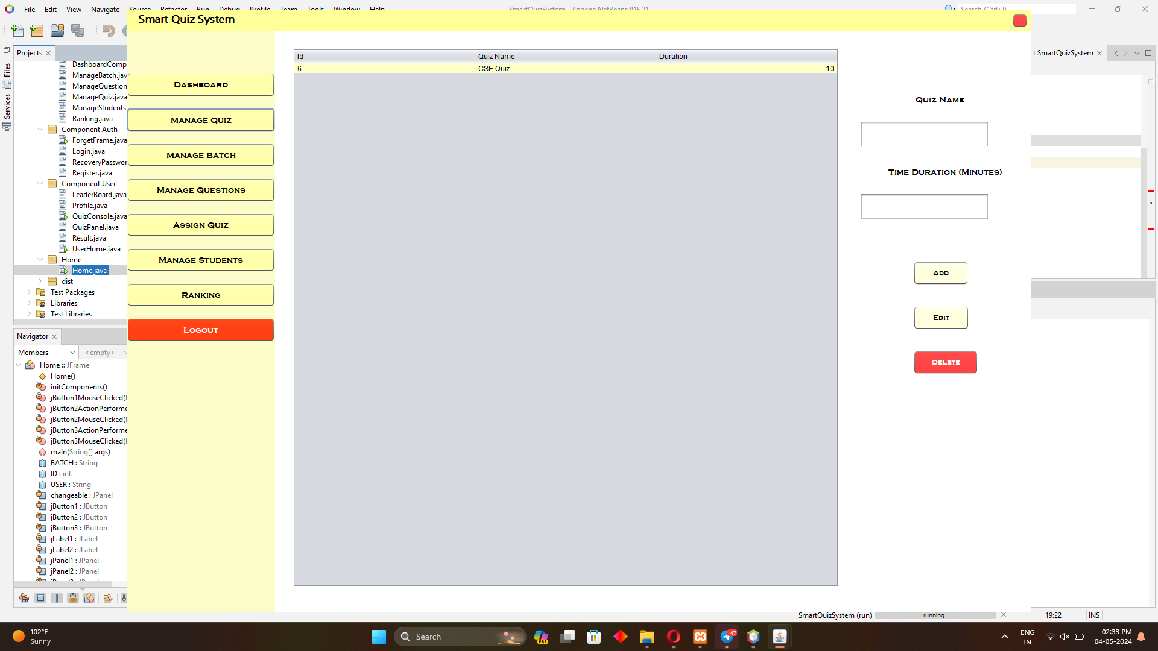Click the Quiz Name text field
Viewport: 1158px width, 651px height.
924,134
